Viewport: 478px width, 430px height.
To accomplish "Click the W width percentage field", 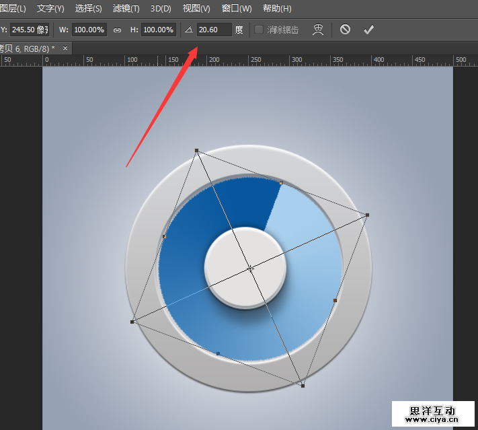I will (x=89, y=30).
